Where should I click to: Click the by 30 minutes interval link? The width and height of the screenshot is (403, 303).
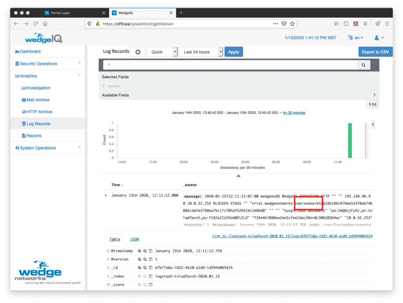tap(294, 113)
